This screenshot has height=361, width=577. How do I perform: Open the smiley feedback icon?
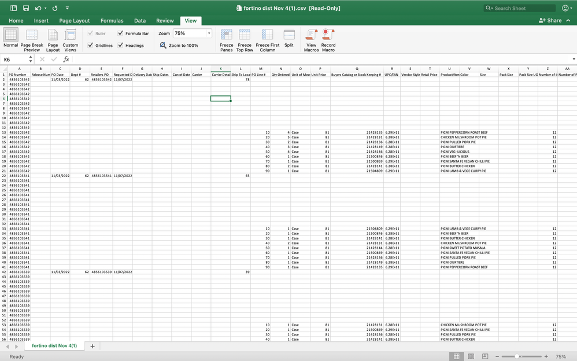tap(565, 8)
